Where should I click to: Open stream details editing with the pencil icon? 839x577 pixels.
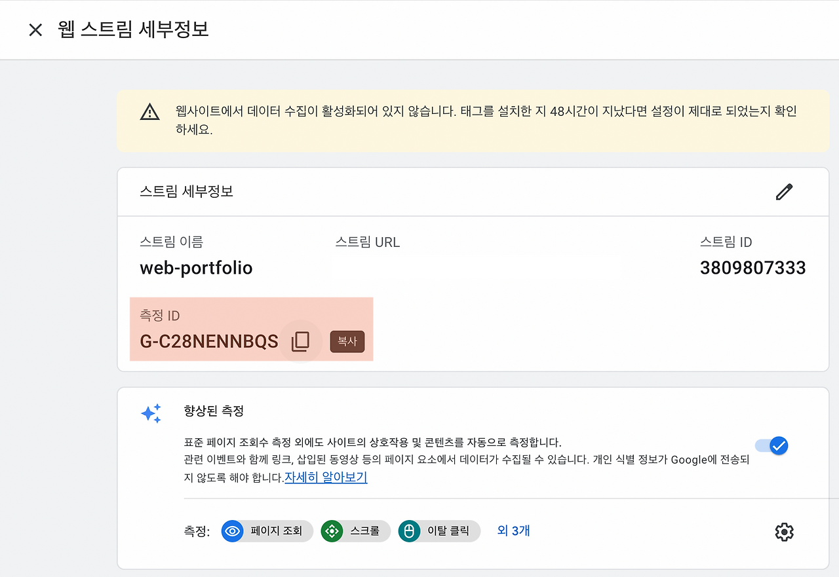(784, 191)
